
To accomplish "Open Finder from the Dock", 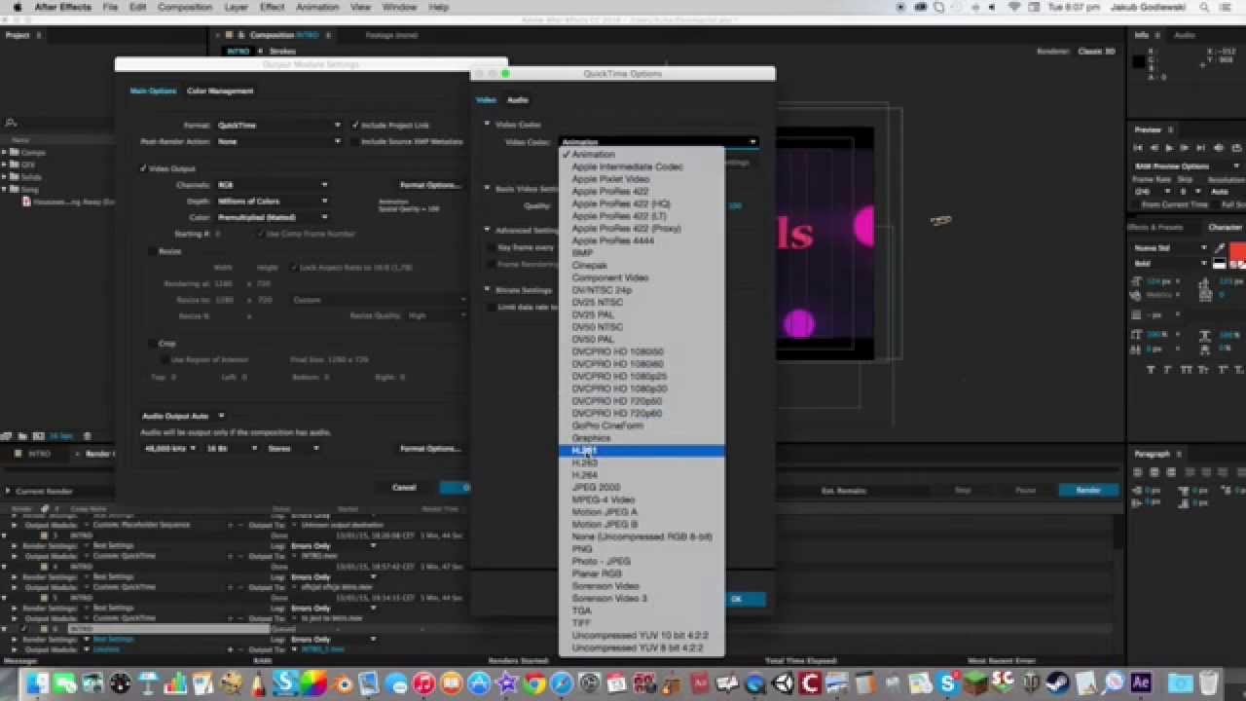I will pos(39,683).
